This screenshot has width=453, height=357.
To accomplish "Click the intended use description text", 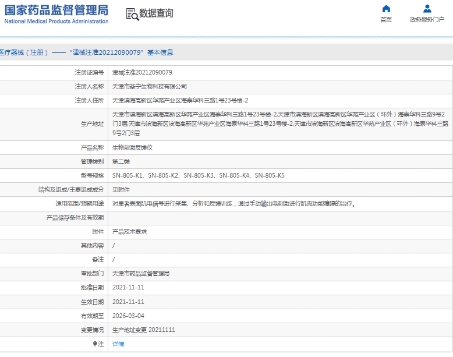I will [233, 203].
